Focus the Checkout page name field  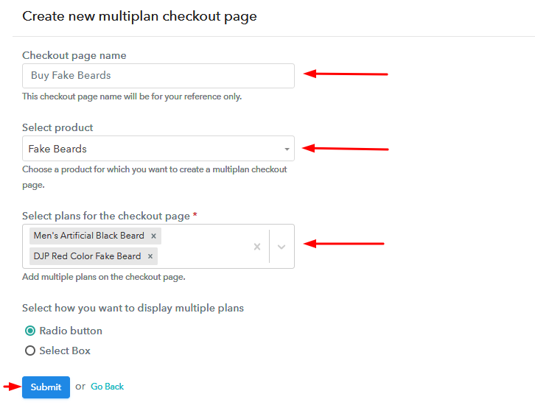point(158,76)
